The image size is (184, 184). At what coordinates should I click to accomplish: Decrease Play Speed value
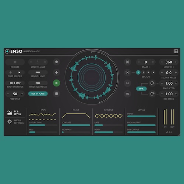(x=162, y=83)
